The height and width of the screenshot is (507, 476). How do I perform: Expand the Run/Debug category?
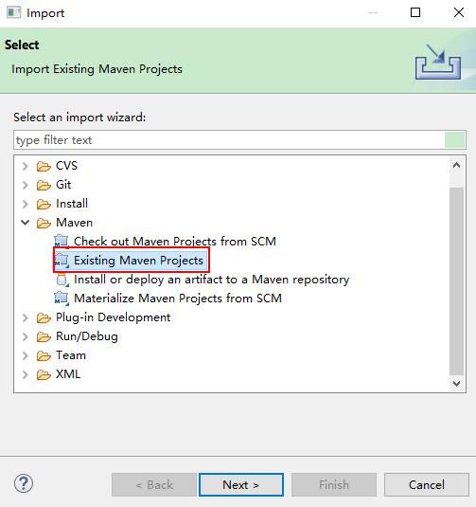pyautogui.click(x=26, y=337)
